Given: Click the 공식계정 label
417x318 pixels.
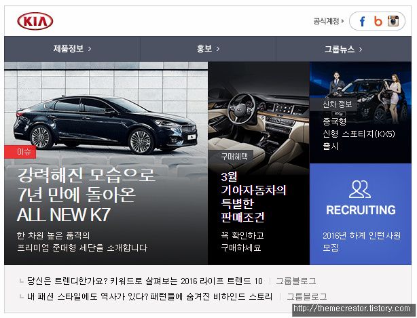Looking at the screenshot, I should pyautogui.click(x=326, y=21).
